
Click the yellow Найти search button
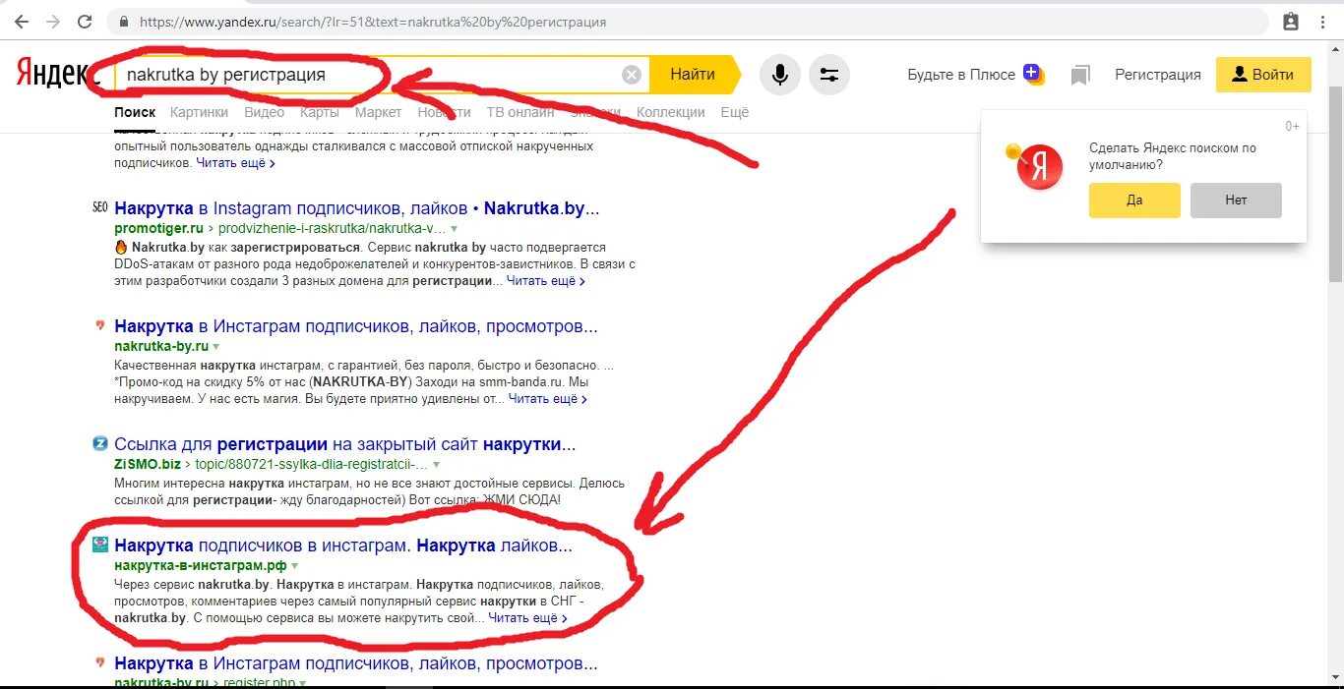click(x=693, y=75)
